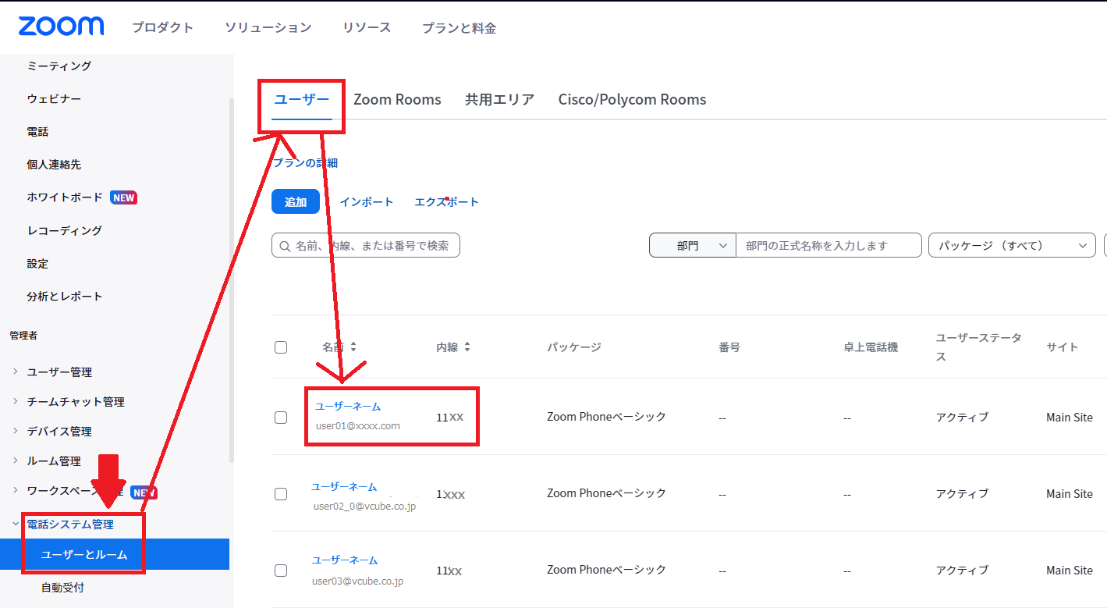Click the 追加 button

click(x=296, y=201)
